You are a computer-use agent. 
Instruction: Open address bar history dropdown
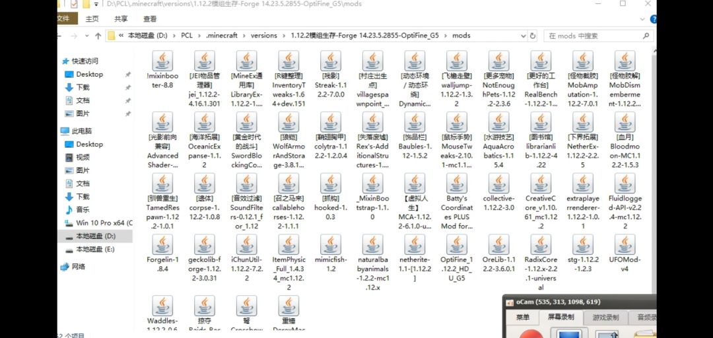(523, 36)
